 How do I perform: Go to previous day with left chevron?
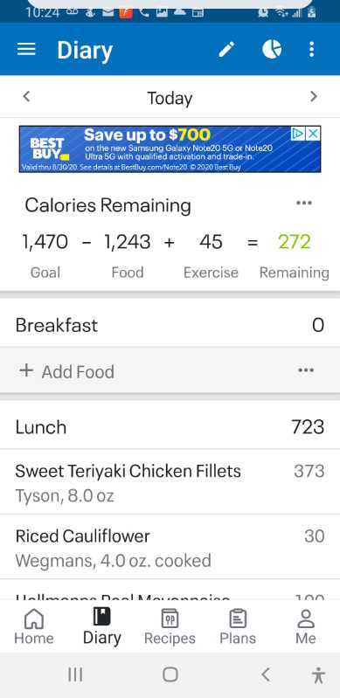(26, 96)
